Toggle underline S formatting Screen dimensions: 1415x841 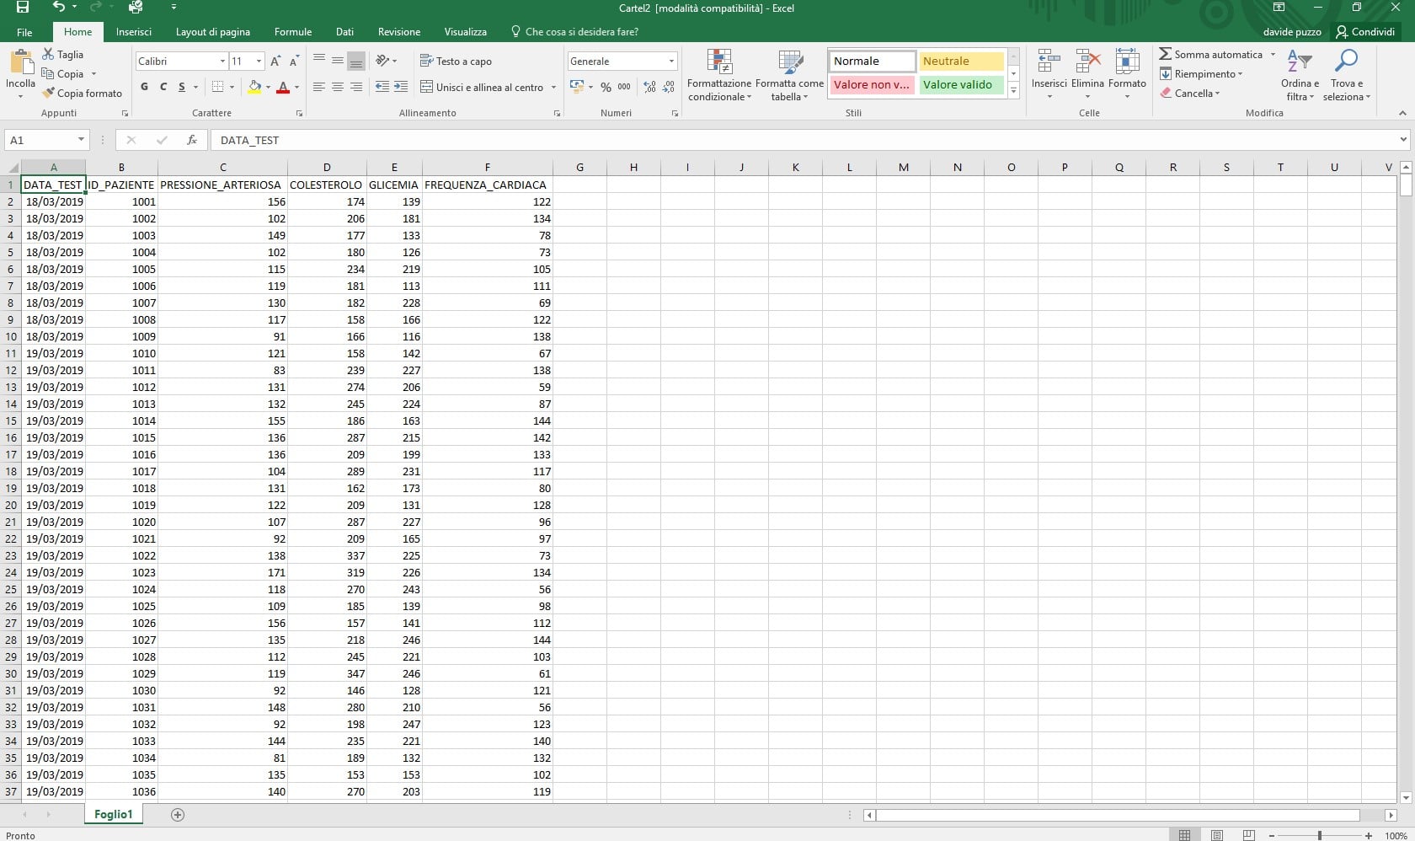[182, 87]
